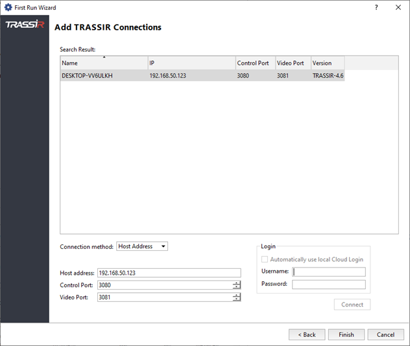Go back with the Back button
The image size is (410, 346).
[306, 334]
